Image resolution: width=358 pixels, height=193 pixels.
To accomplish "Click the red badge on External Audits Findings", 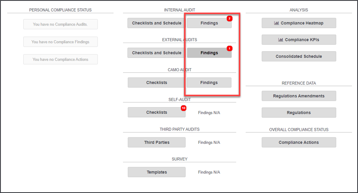I will [x=230, y=48].
